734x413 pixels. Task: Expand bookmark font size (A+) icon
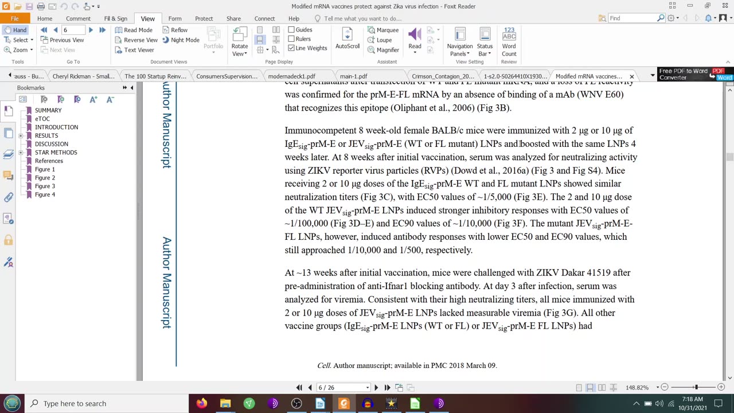point(93,99)
